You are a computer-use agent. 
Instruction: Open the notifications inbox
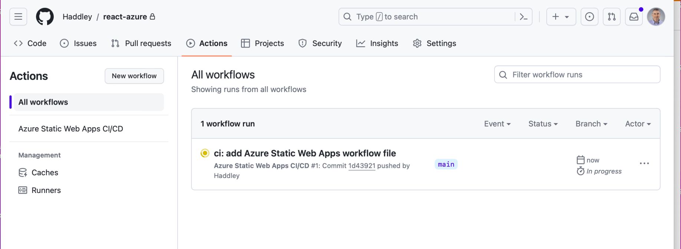click(x=634, y=17)
